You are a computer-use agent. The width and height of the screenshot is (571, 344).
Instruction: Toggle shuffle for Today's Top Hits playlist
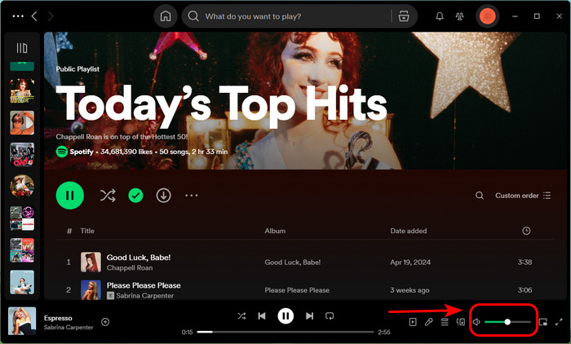(108, 196)
